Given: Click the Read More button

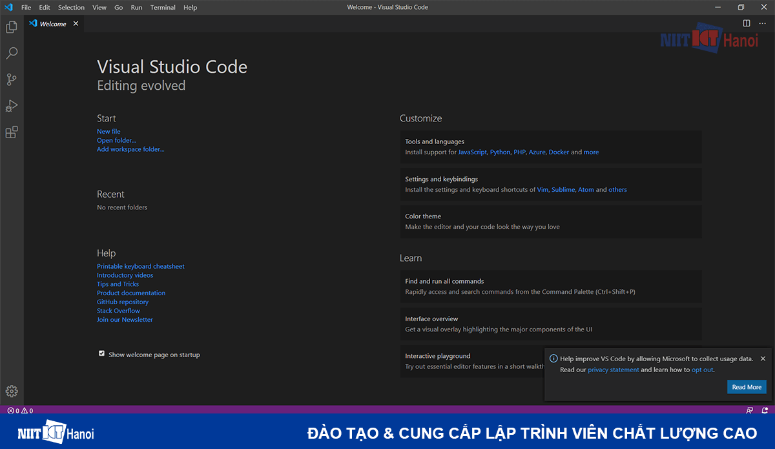Looking at the screenshot, I should coord(747,386).
